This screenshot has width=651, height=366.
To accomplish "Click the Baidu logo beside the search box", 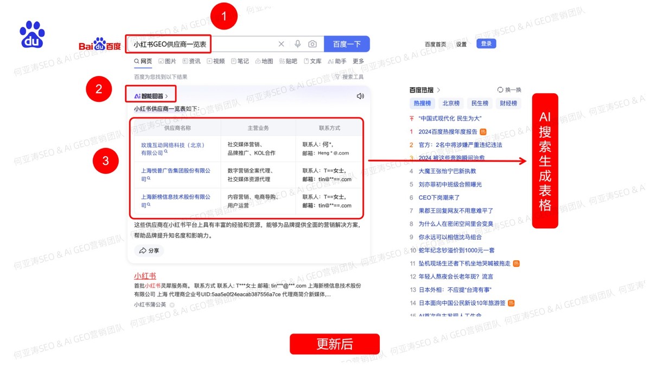I will coord(100,46).
